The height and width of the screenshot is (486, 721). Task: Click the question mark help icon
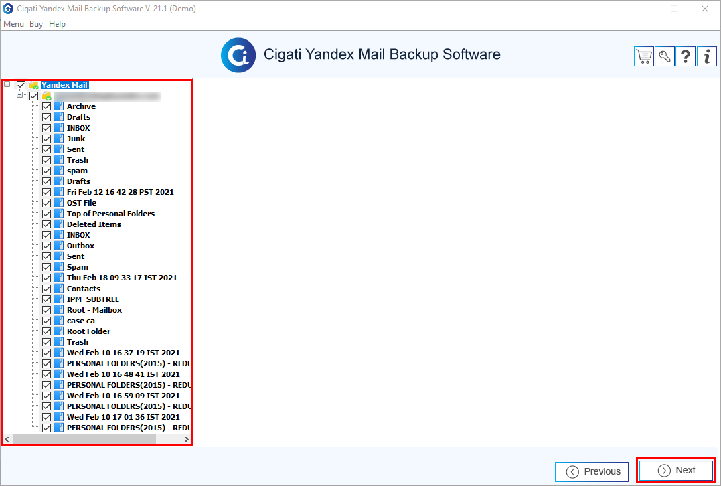tap(685, 56)
